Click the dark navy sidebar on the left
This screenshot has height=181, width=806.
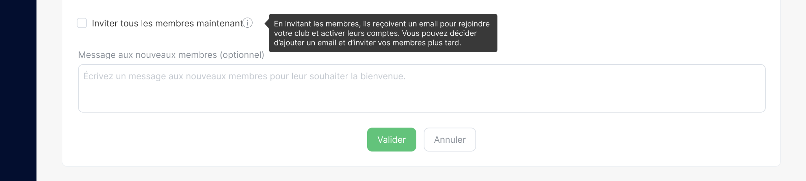17,91
